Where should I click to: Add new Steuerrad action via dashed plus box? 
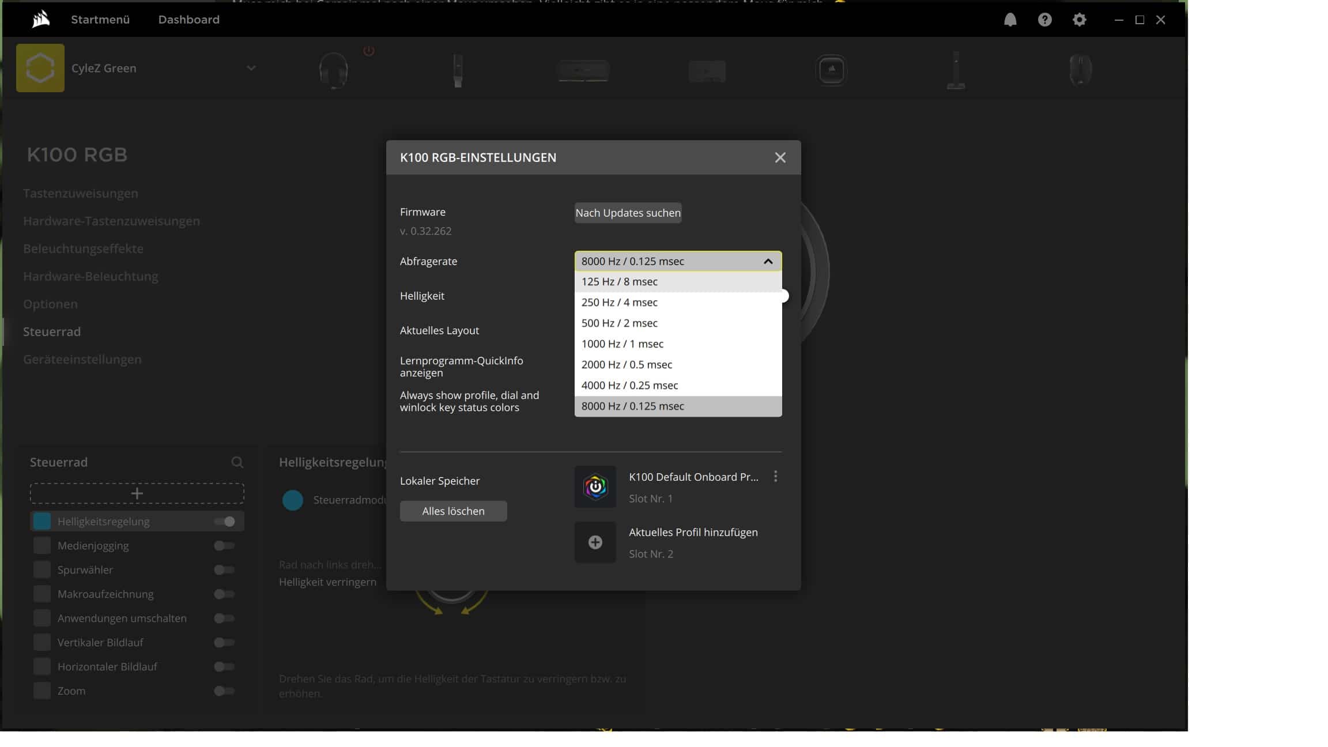(137, 493)
